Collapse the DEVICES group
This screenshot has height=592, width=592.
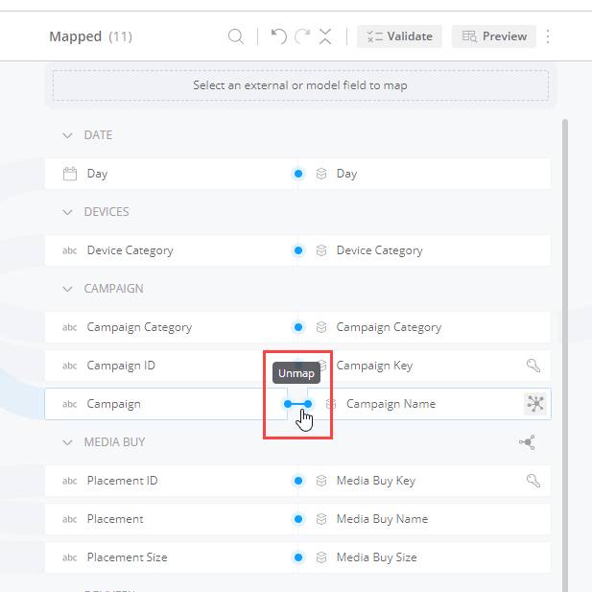[x=67, y=212]
